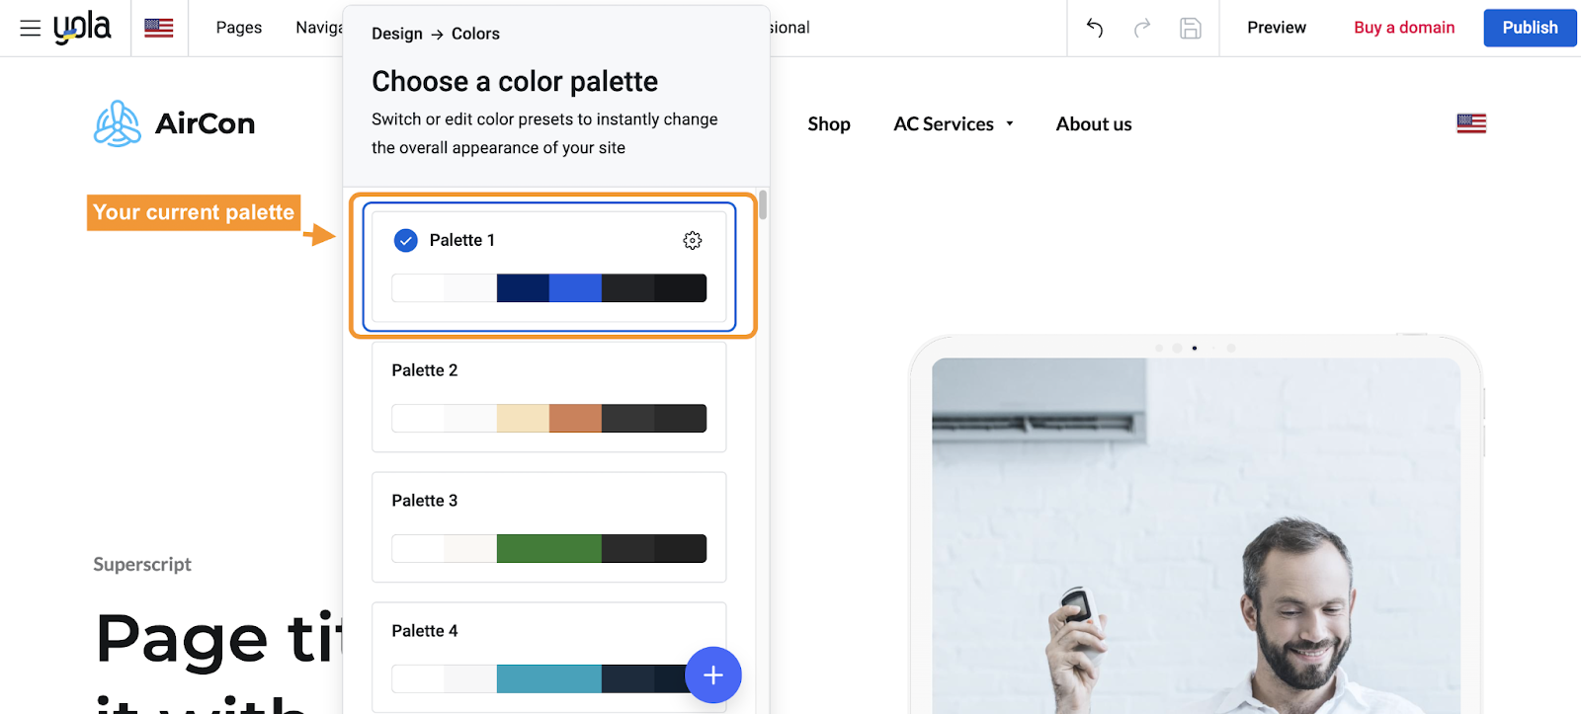The width and height of the screenshot is (1581, 714).
Task: Click the Publish button
Action: tap(1530, 28)
